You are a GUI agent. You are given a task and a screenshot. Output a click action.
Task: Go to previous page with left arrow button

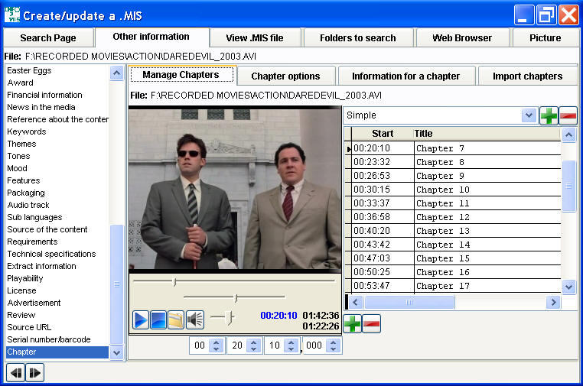16,373
